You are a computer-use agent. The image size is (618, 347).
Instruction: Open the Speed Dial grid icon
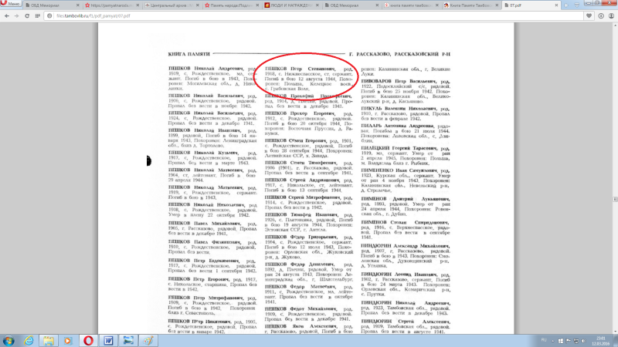coord(37,15)
